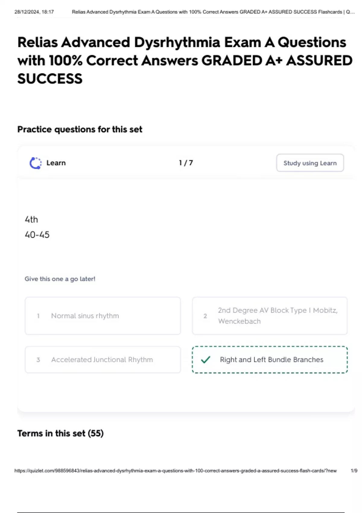Click the '1 / 7' progress indicator
362x513 pixels.
[x=186, y=163]
